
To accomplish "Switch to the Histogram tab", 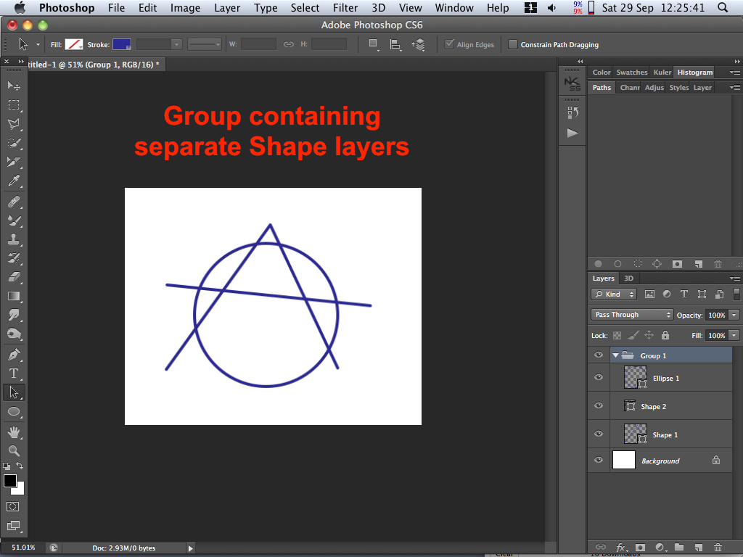I will (x=694, y=73).
